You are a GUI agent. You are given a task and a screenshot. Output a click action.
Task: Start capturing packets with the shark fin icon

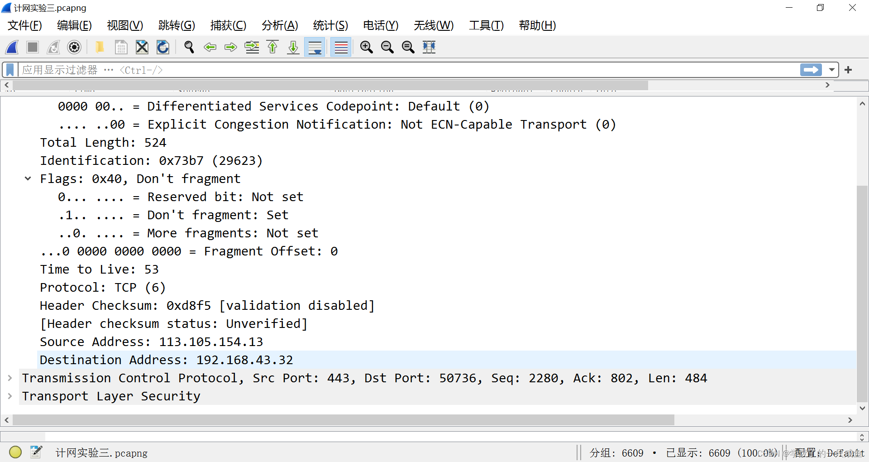click(12, 47)
